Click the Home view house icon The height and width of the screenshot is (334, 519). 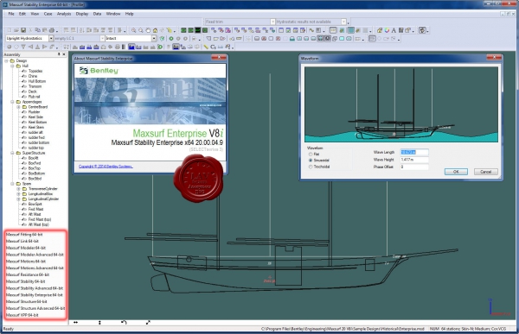155,30
